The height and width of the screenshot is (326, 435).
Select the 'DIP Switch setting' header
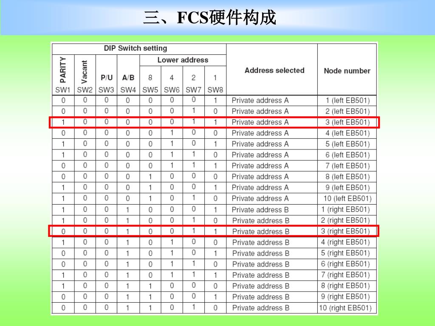tap(136, 48)
